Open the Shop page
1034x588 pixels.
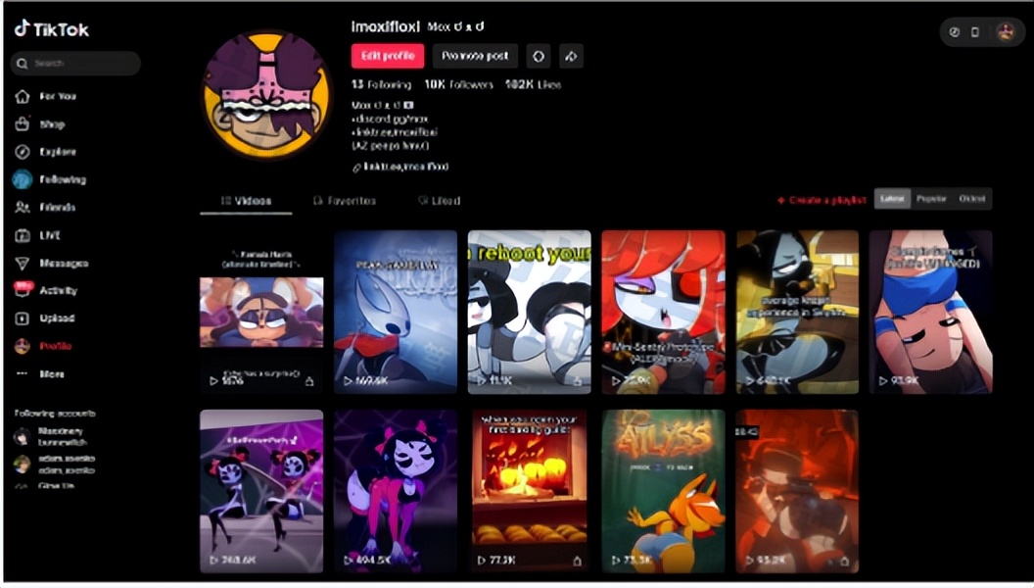51,124
